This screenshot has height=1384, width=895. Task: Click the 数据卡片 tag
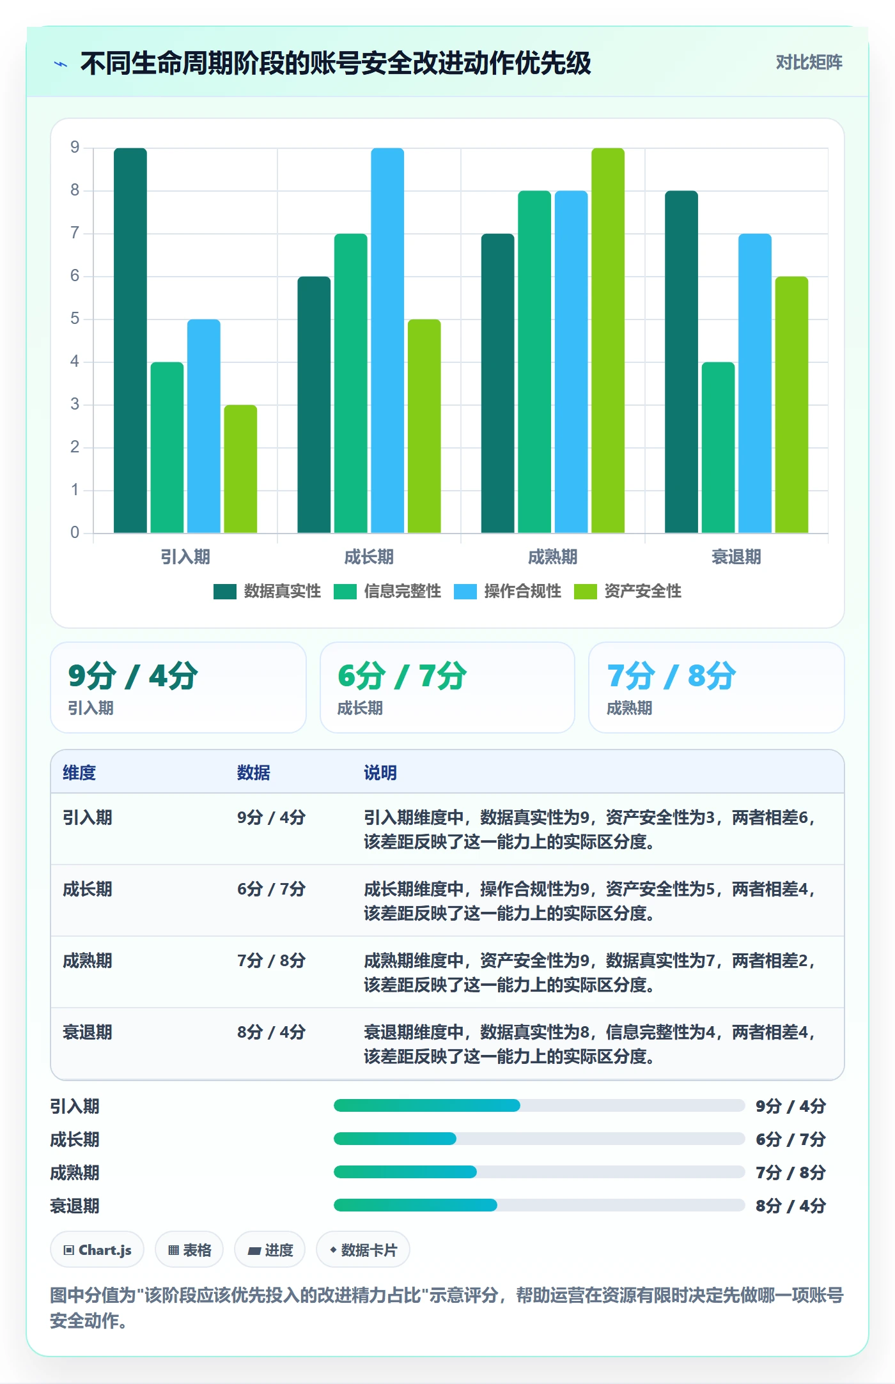(363, 1249)
